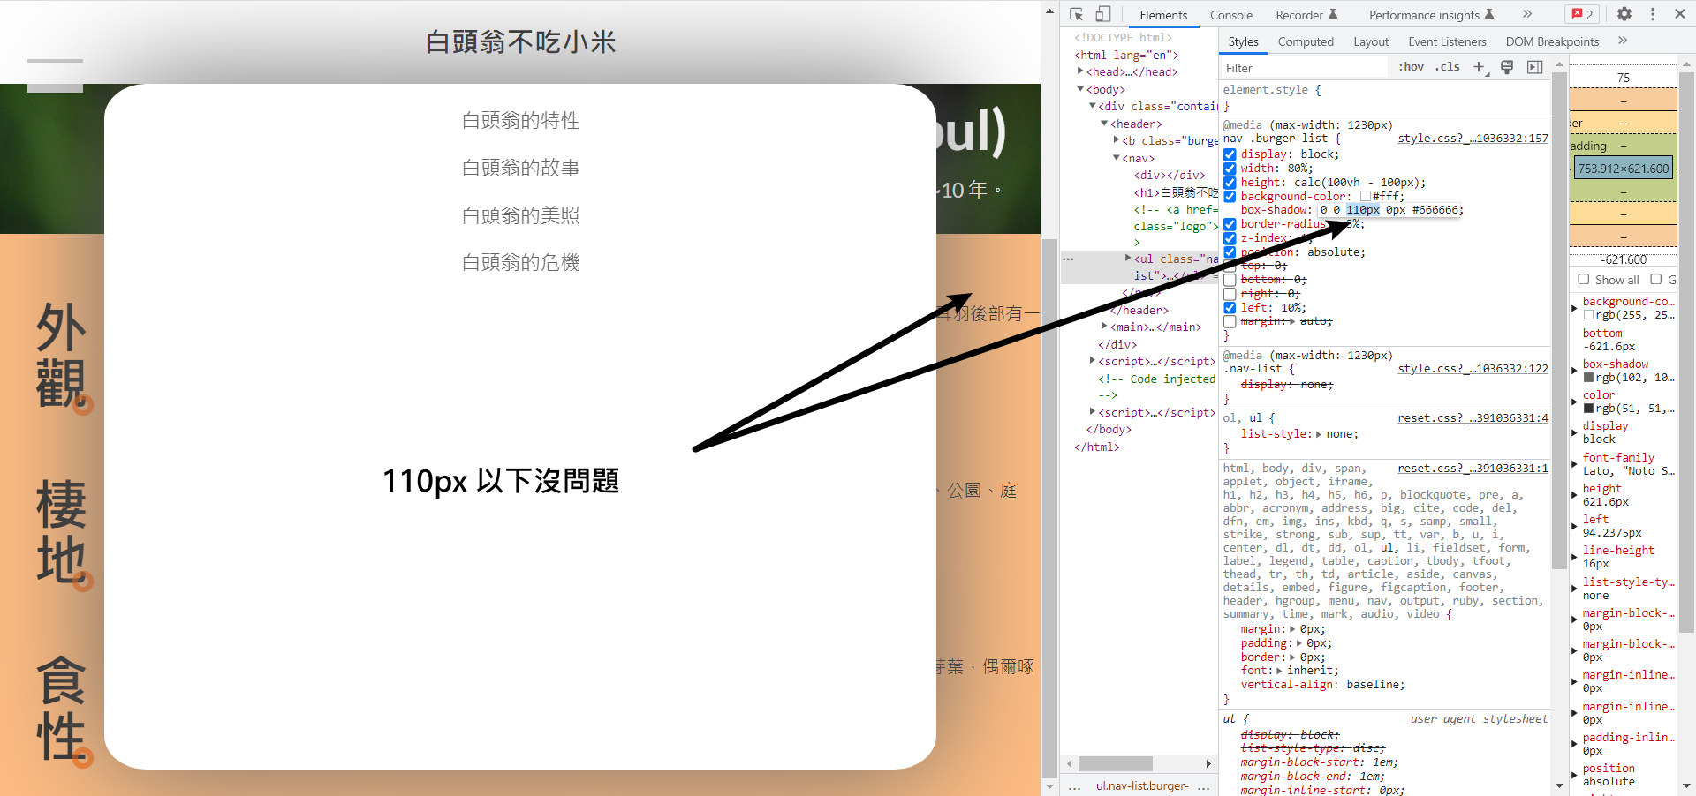
Task: Open the DevTools three-dot customize menu
Action: pos(1653,14)
